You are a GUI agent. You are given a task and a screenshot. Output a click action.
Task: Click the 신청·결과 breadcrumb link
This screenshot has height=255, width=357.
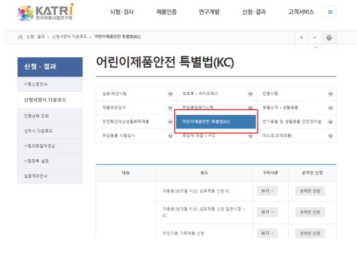tap(35, 37)
